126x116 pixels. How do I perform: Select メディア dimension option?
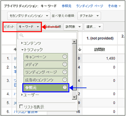[46, 64]
